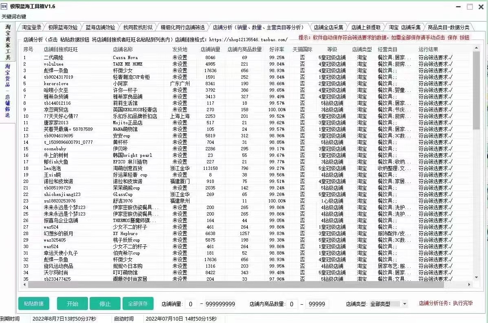The image size is (488, 323).
Task: Open the 关键词右键 menu
Action: [14, 16]
